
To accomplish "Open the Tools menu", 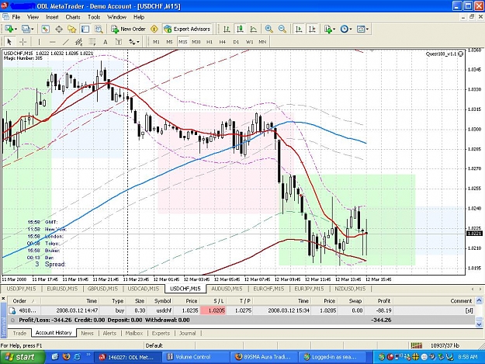I will (94, 17).
